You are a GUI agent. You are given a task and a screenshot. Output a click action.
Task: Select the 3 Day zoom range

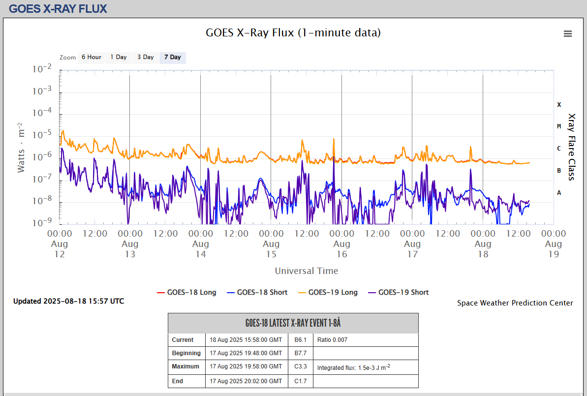point(145,57)
